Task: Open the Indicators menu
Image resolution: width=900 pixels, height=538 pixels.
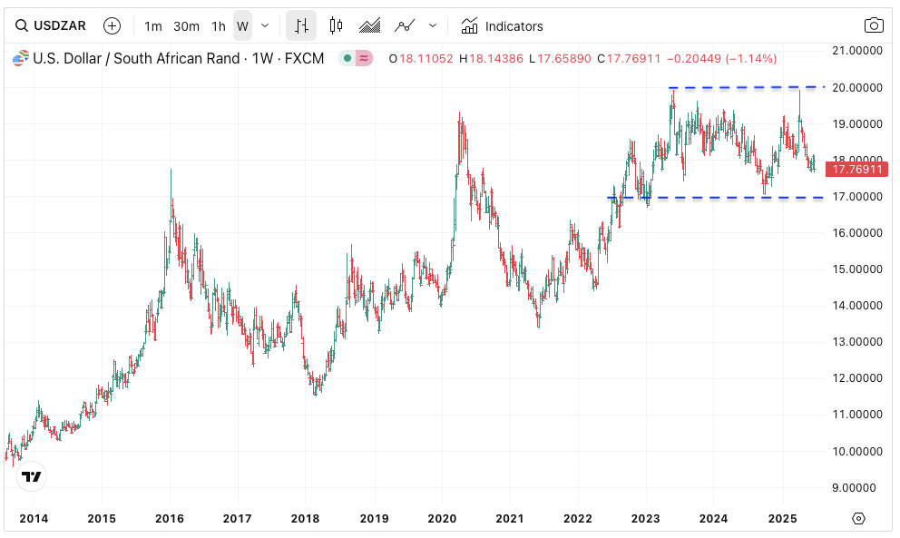Action: [502, 26]
